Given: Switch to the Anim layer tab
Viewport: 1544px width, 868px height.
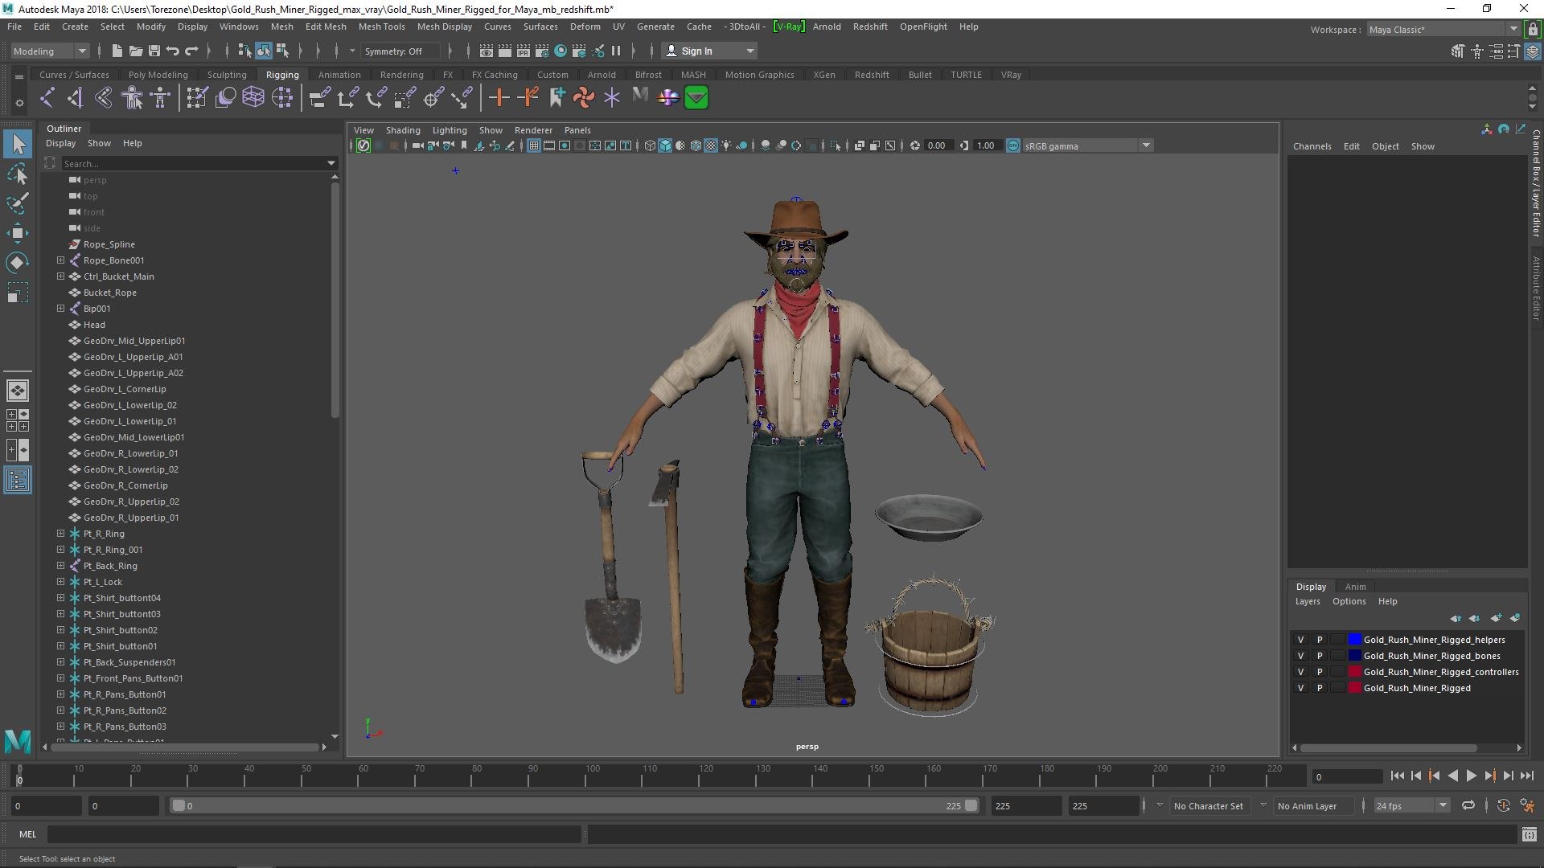Looking at the screenshot, I should (x=1355, y=587).
